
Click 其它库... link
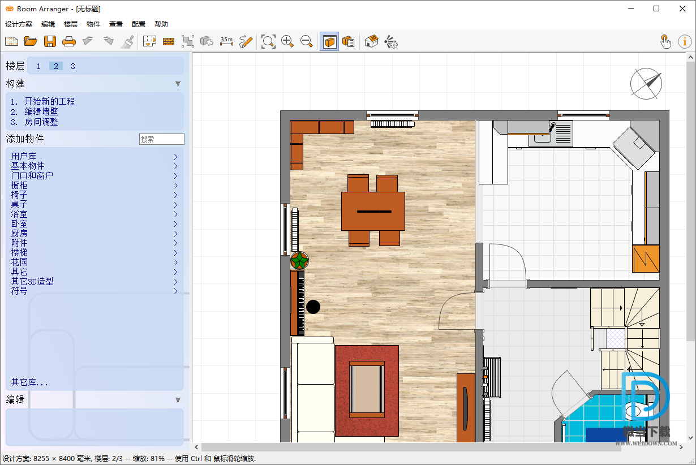tap(29, 382)
